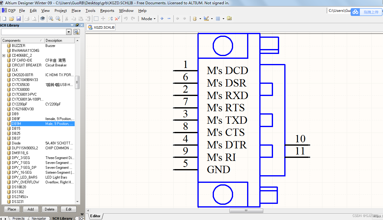Viewport: 383px width, 220px height.
Task: Zoom out using the magnifier-minus toolbar icon
Action: pos(58,19)
